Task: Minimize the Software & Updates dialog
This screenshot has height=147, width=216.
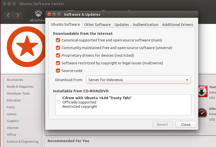Action: (54, 14)
